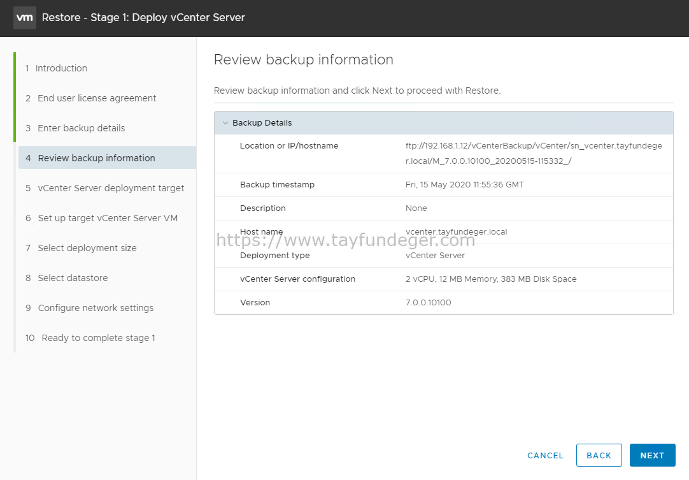Click the Description label
This screenshot has height=480, width=689.
(263, 208)
